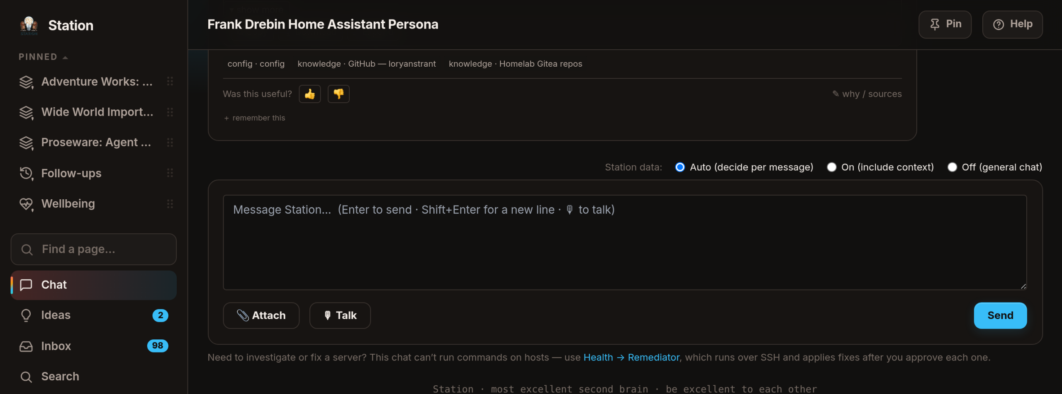
Task: Click the knowledge · GitHub — loryanstrant tag
Action: [367, 64]
